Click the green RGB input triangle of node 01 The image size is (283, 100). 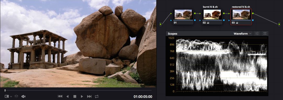click(171, 13)
